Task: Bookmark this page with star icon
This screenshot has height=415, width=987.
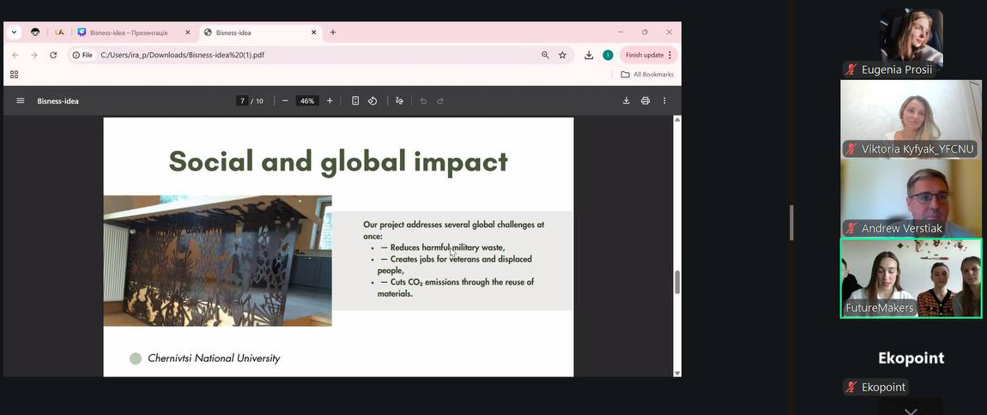Action: point(562,55)
